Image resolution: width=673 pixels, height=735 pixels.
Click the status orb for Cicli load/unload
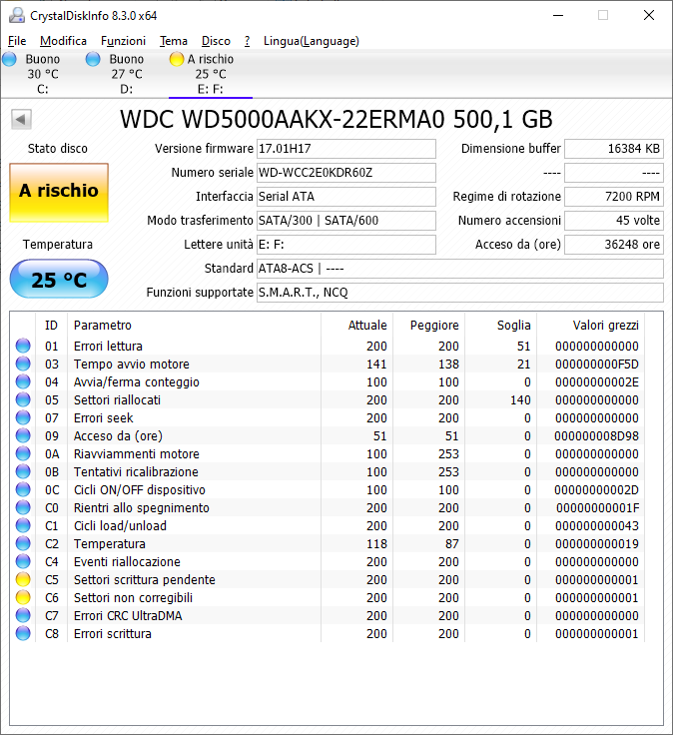pyautogui.click(x=23, y=525)
